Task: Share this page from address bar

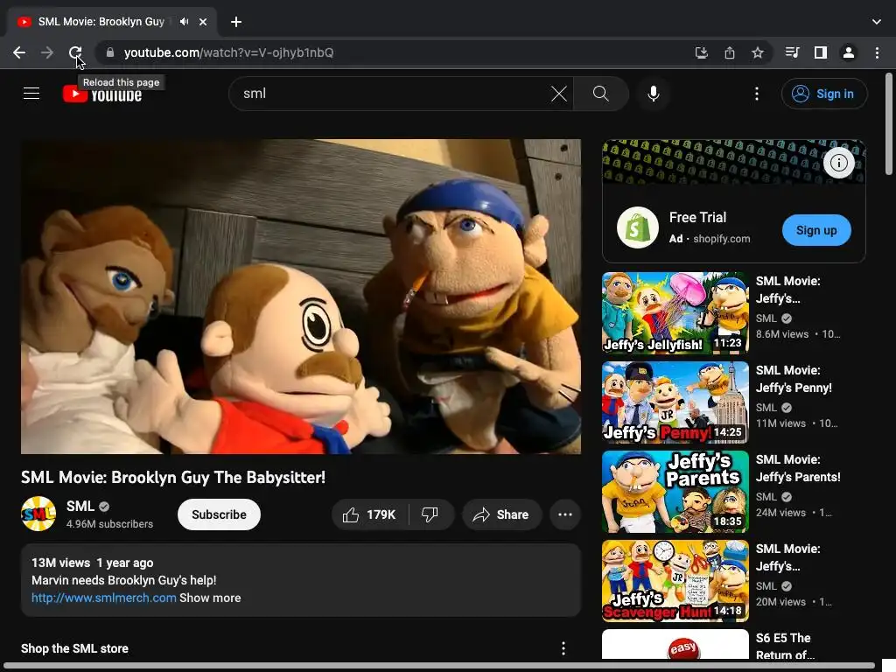Action: (729, 52)
